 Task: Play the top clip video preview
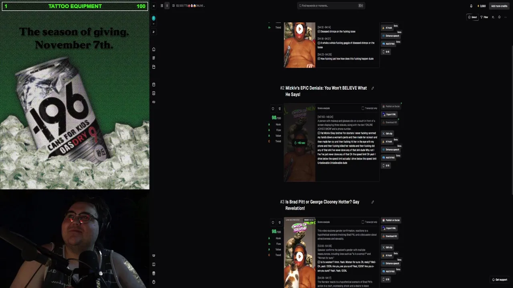point(299,29)
